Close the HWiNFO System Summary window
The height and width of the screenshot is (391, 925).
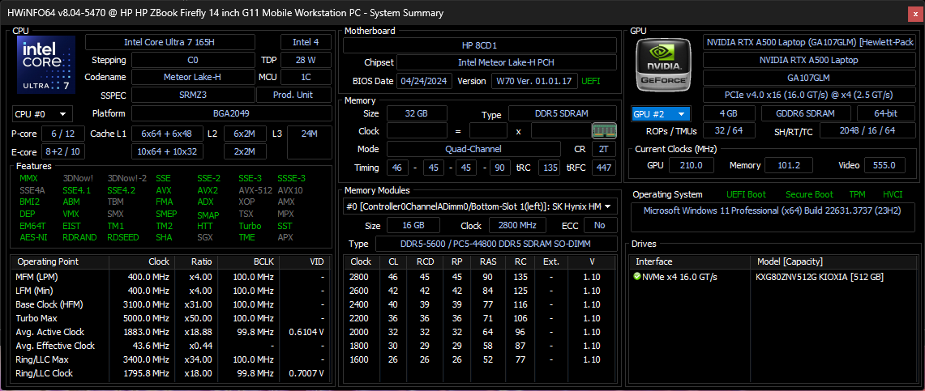[912, 12]
